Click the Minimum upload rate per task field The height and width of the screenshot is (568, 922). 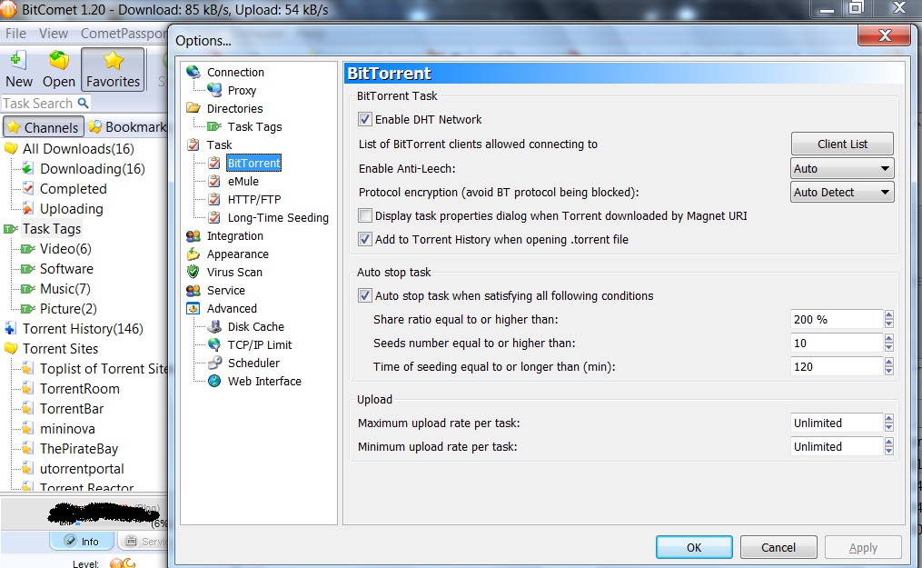[x=837, y=446]
